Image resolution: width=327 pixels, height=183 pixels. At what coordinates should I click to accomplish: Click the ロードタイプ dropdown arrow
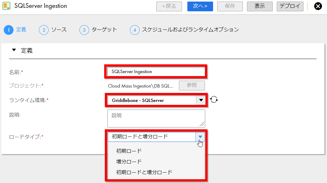point(200,137)
